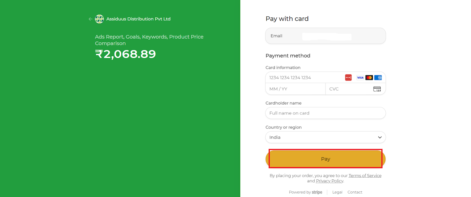Click the American Express brand icon
The image size is (471, 197).
[x=378, y=78]
